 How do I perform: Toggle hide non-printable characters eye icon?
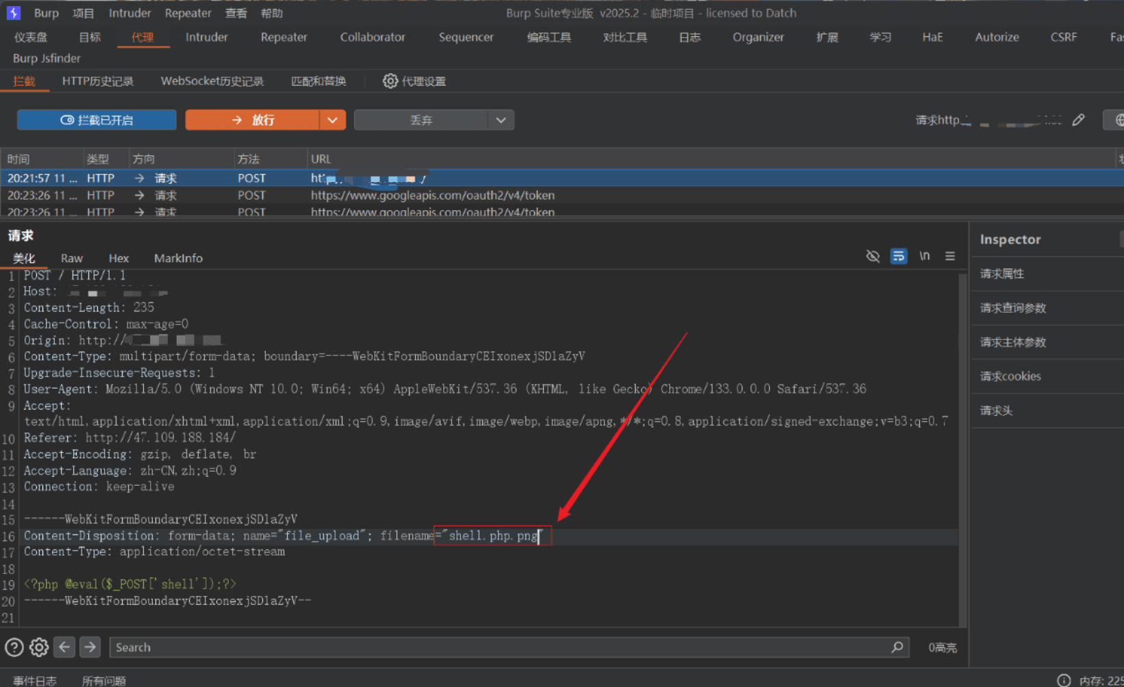pyautogui.click(x=873, y=257)
